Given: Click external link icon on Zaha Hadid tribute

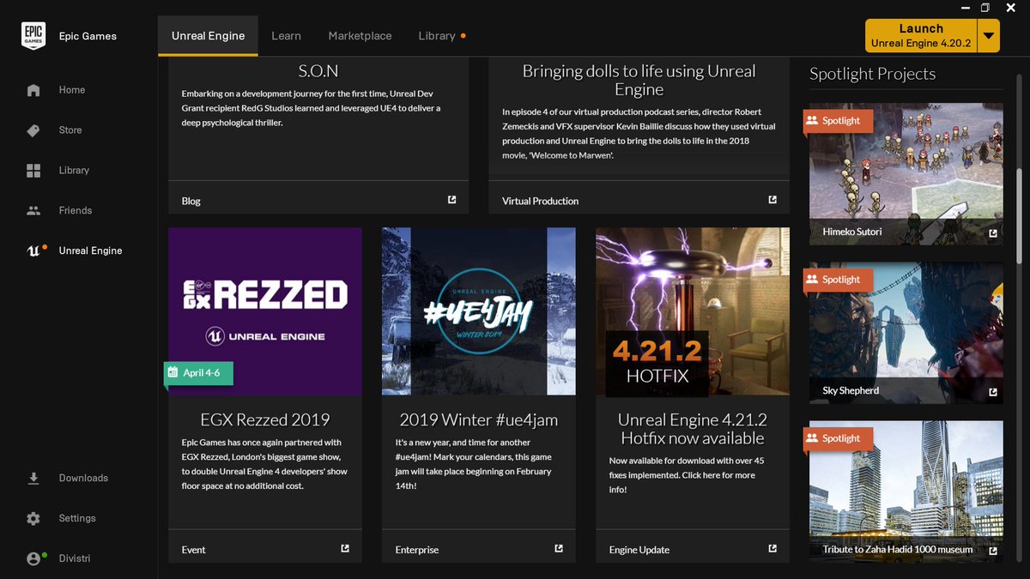Looking at the screenshot, I should coord(993,551).
